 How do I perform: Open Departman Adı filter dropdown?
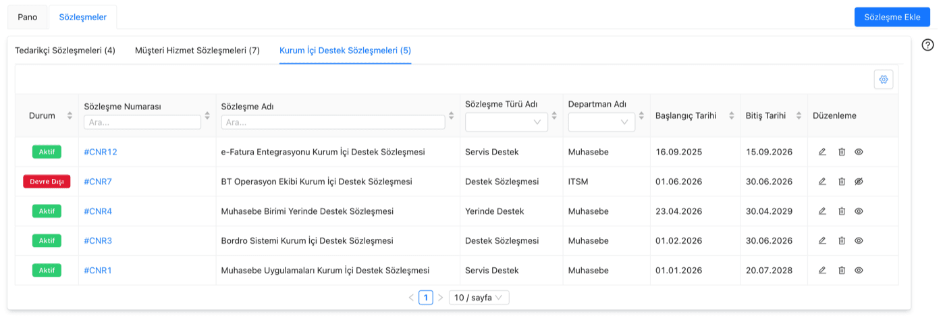point(601,122)
